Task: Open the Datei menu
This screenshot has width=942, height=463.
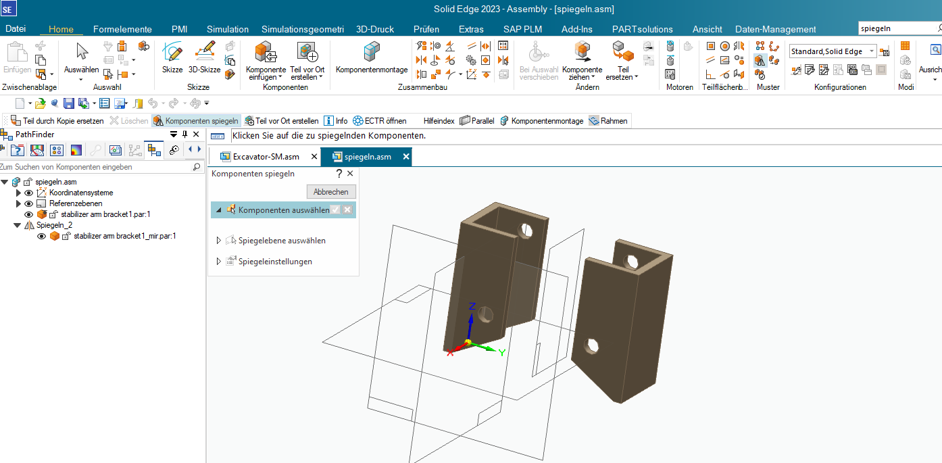Action: coord(16,29)
